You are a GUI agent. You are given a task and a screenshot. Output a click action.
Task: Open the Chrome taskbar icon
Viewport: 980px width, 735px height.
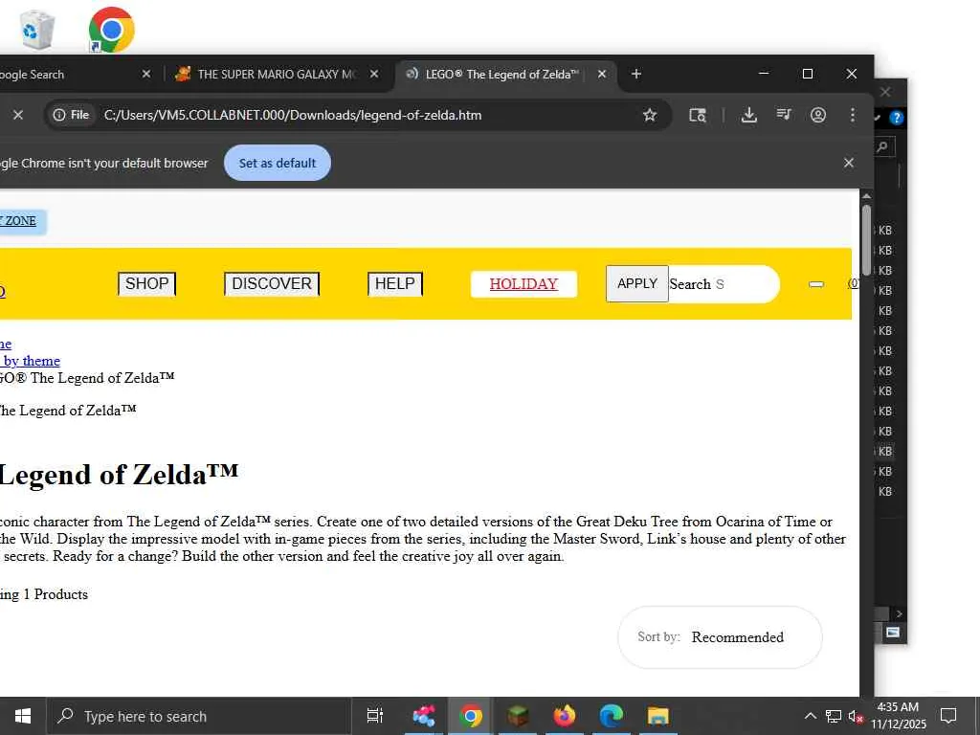471,716
